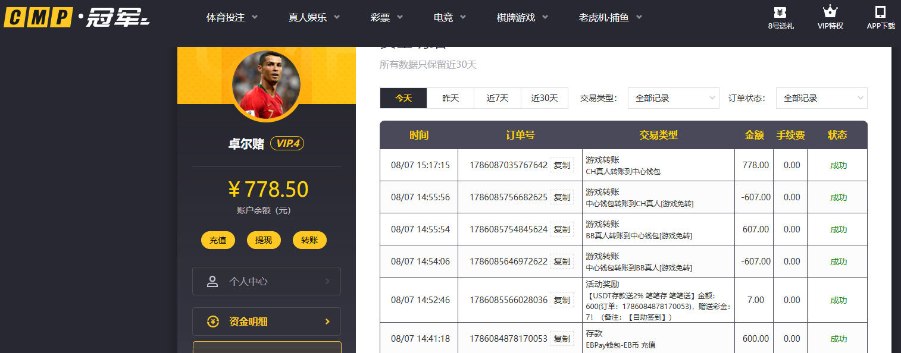This screenshot has height=353, width=901.
Task: Expand the 体育投注 menu
Action: 231,18
